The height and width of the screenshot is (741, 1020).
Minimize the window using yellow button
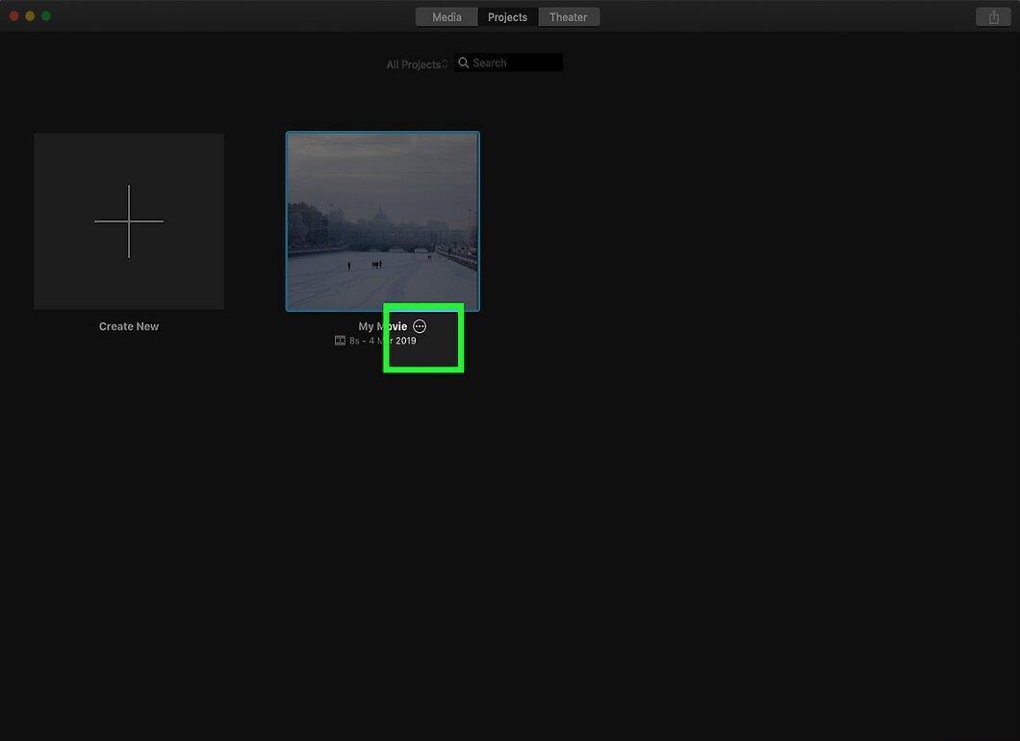coord(30,15)
